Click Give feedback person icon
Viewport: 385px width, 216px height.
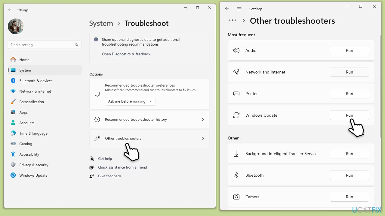(91, 176)
